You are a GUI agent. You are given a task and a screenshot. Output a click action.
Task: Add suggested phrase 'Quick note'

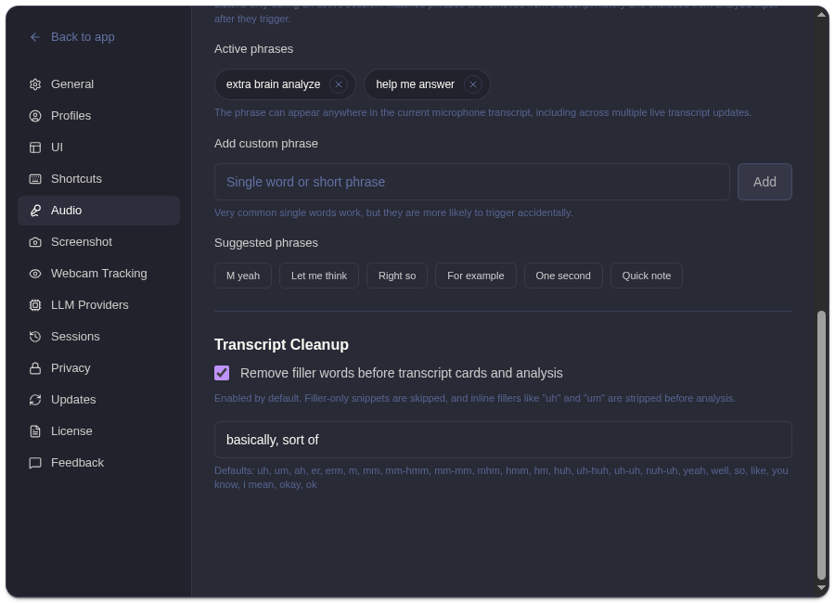tap(647, 276)
